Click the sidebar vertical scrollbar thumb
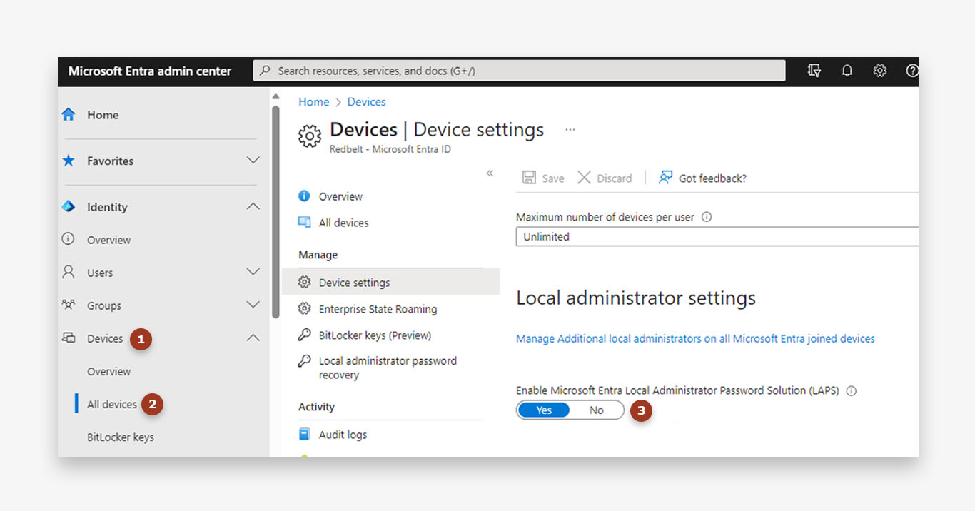Image resolution: width=975 pixels, height=511 pixels. (x=276, y=212)
